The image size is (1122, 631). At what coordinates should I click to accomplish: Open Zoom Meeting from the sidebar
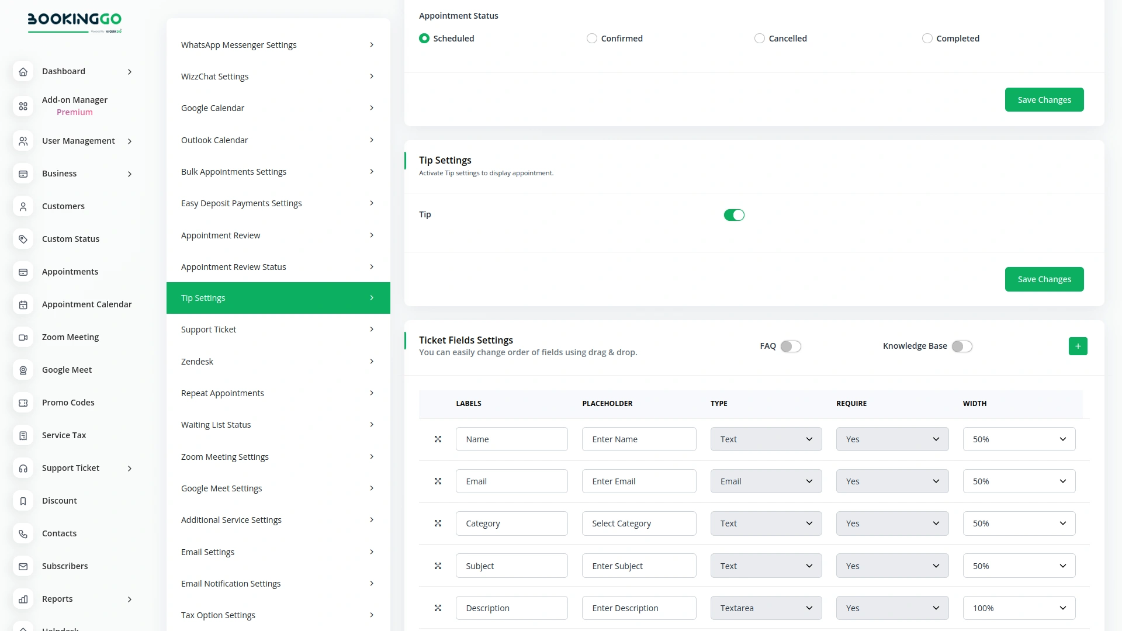click(70, 337)
